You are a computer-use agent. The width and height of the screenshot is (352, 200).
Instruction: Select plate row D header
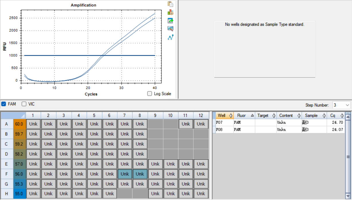[x=7, y=154]
